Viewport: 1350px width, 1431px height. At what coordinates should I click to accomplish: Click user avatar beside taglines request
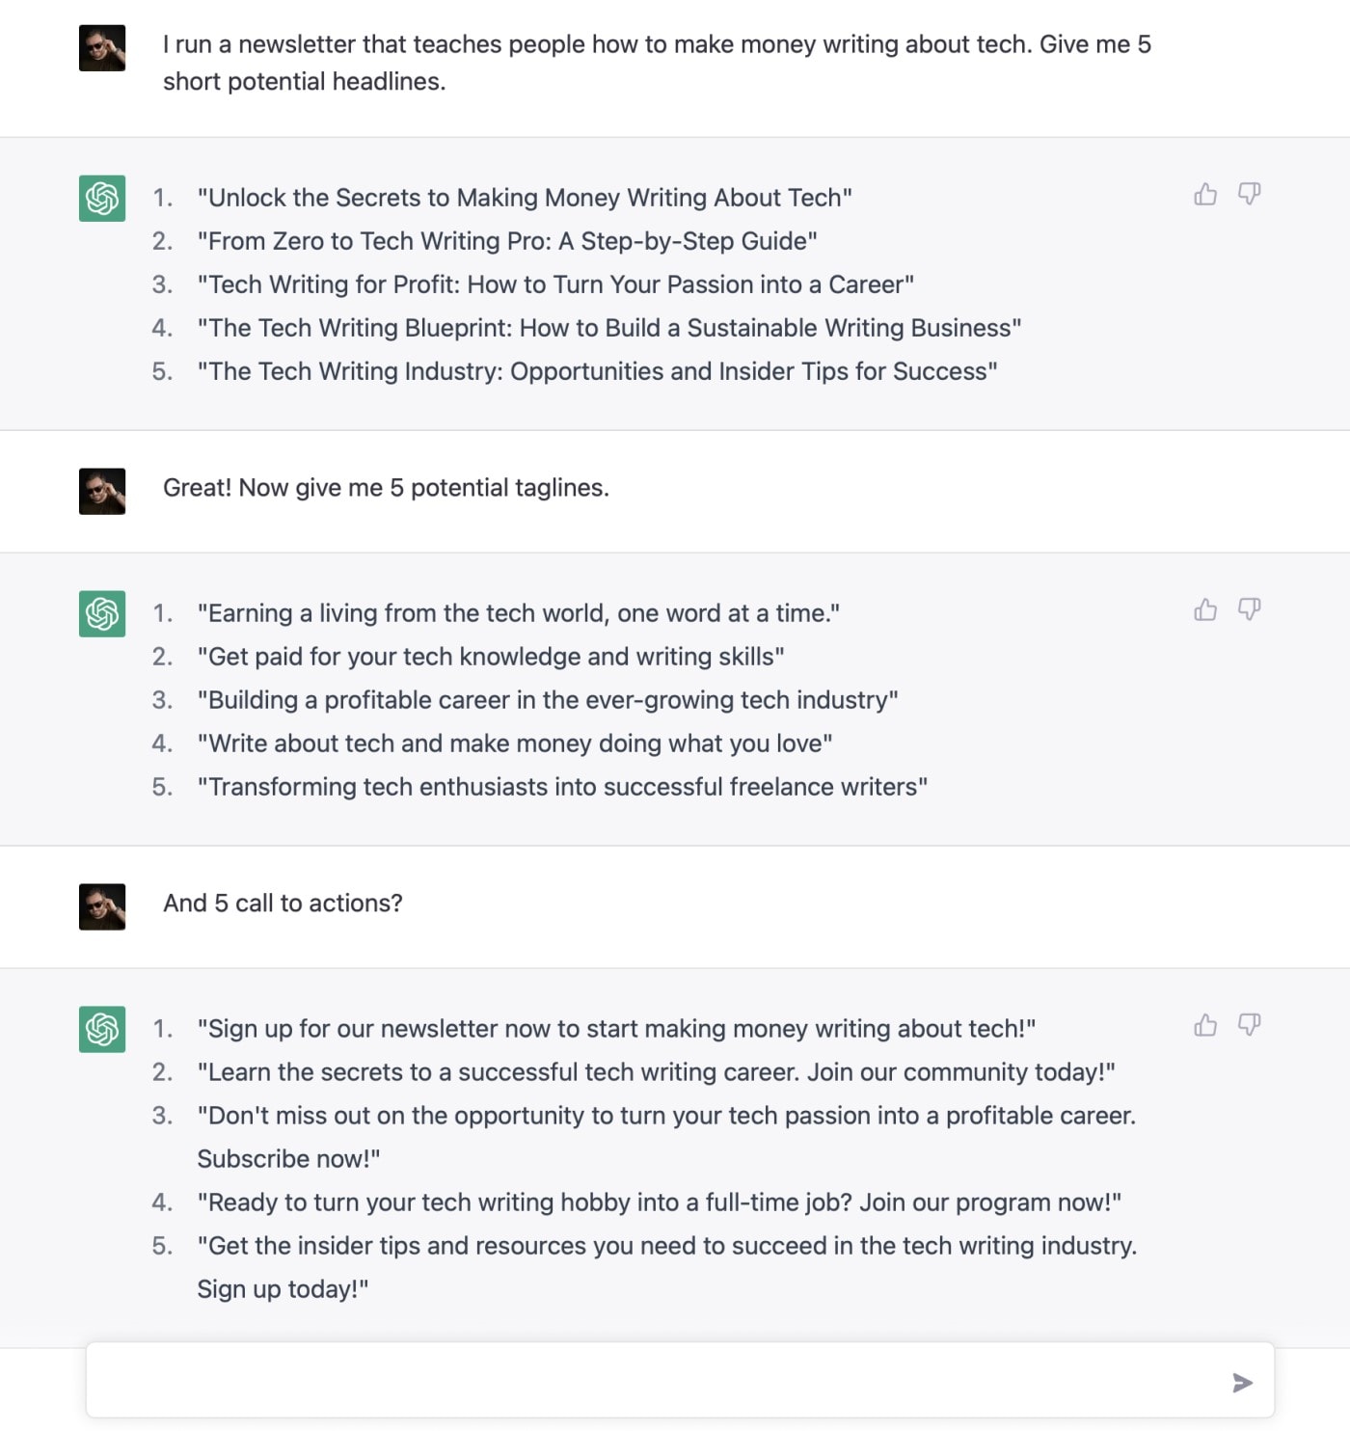pos(102,492)
